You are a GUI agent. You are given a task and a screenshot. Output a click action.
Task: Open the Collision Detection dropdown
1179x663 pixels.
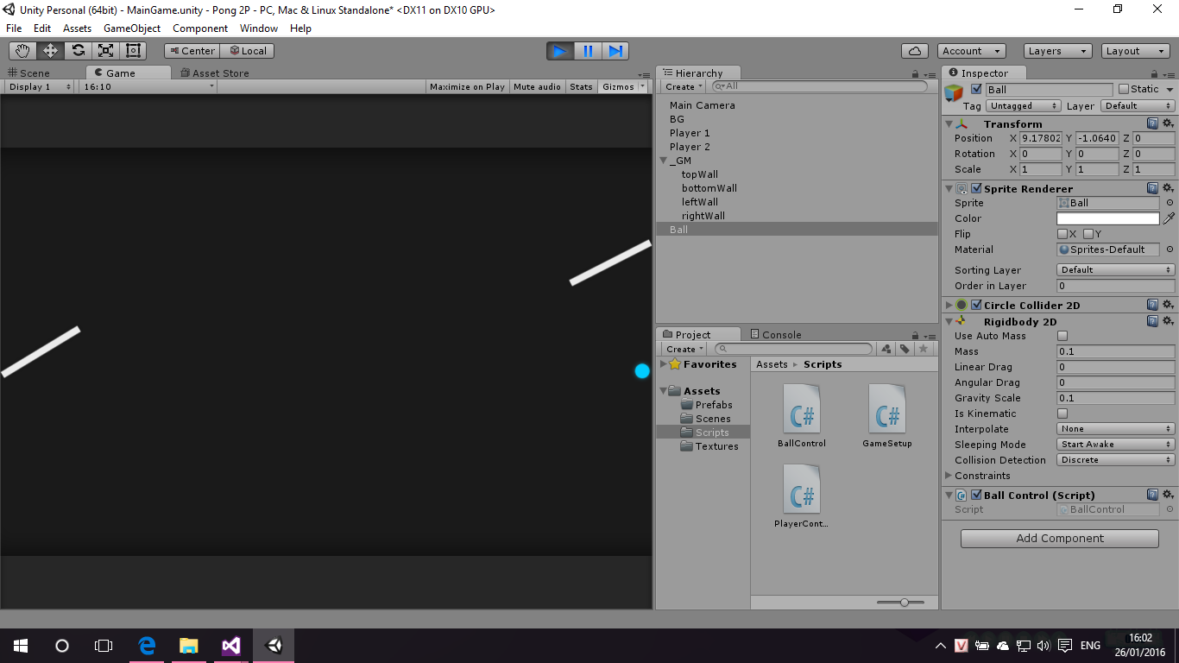(x=1115, y=460)
